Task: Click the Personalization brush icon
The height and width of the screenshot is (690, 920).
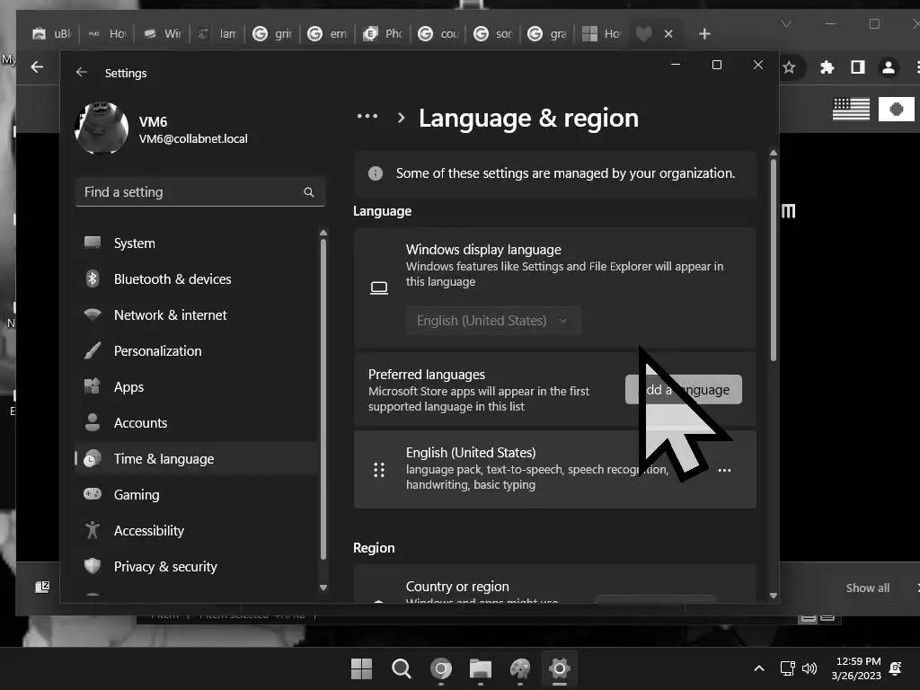Action: pos(93,350)
